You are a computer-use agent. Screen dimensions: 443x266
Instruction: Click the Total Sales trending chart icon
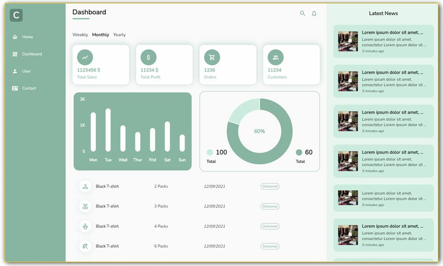85,57
